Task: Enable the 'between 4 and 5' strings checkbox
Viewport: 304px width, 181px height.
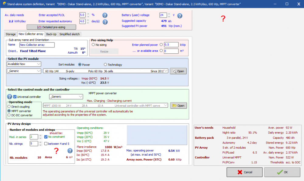Action: click(46, 144)
